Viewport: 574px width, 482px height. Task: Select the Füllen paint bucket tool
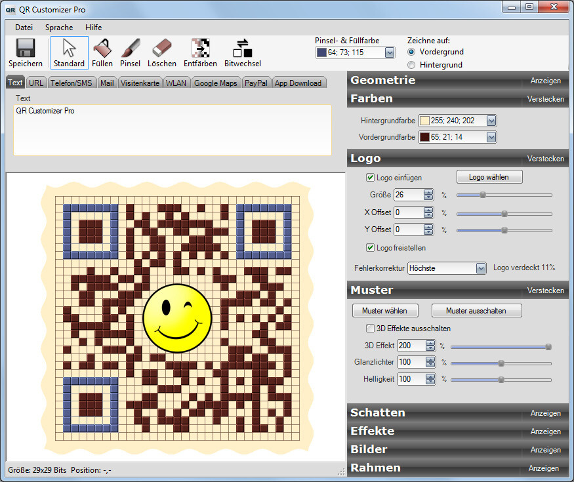(x=102, y=52)
